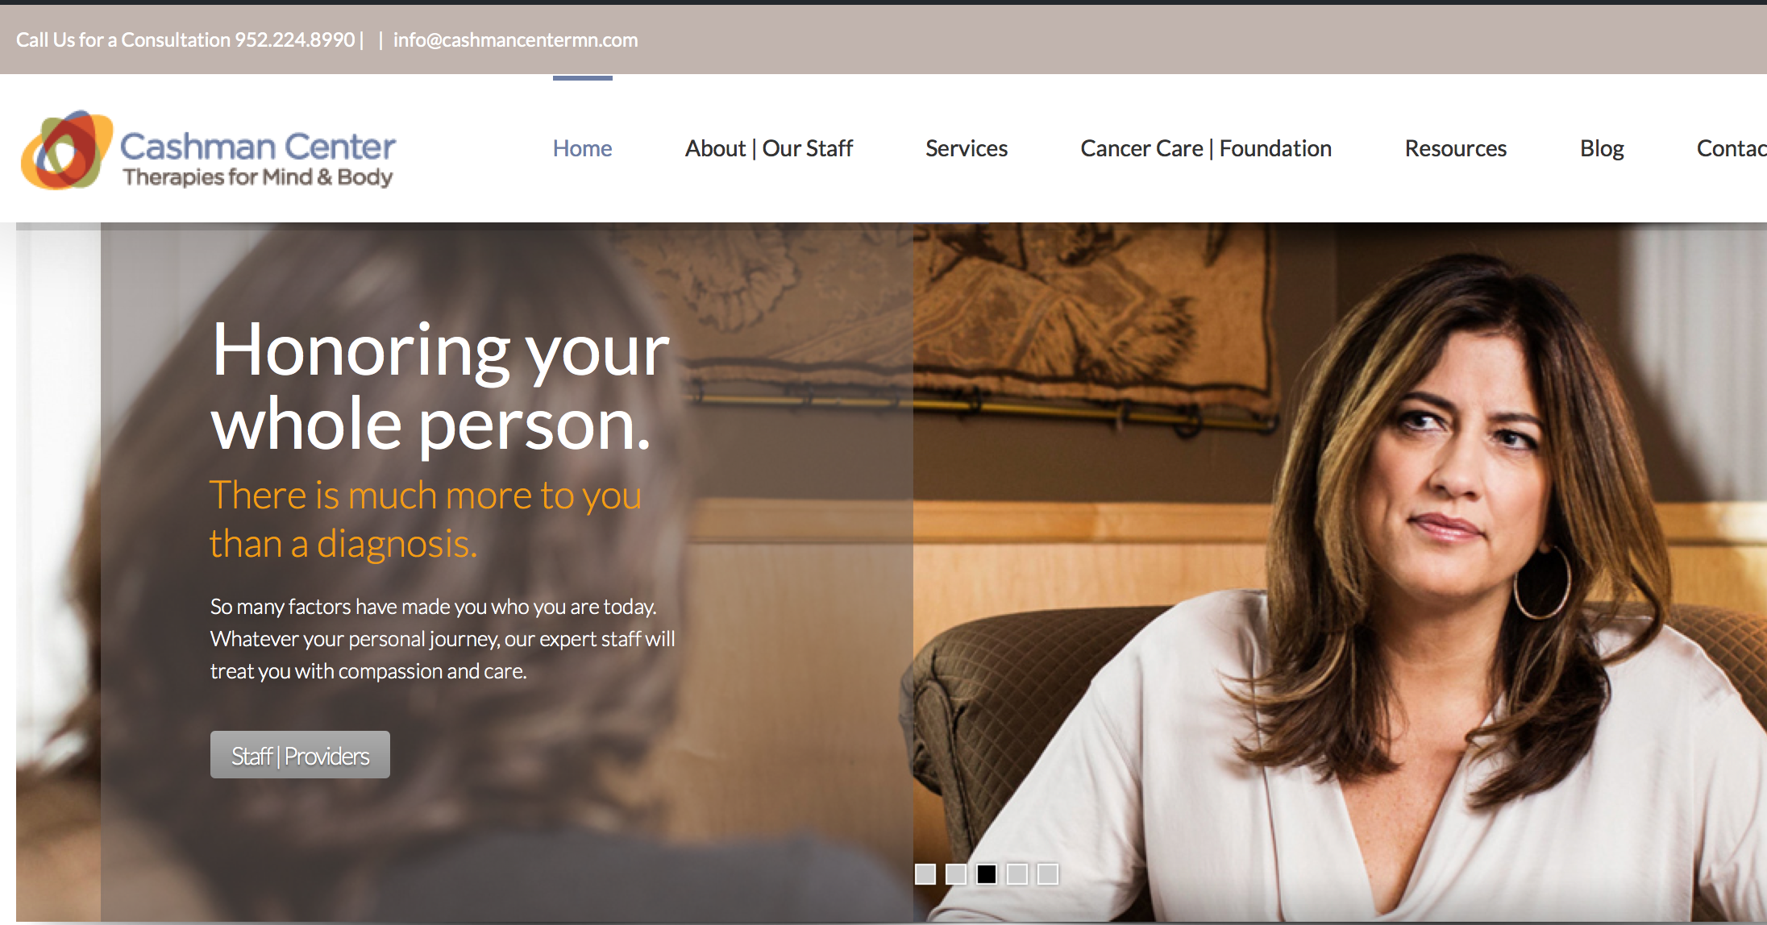Select the first slide indicator square
Screen dimensions: 1767x925
tap(925, 874)
